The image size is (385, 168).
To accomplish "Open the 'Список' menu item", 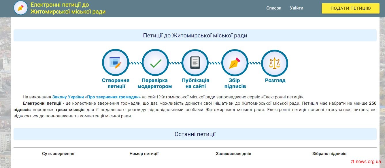I will 274,8.
